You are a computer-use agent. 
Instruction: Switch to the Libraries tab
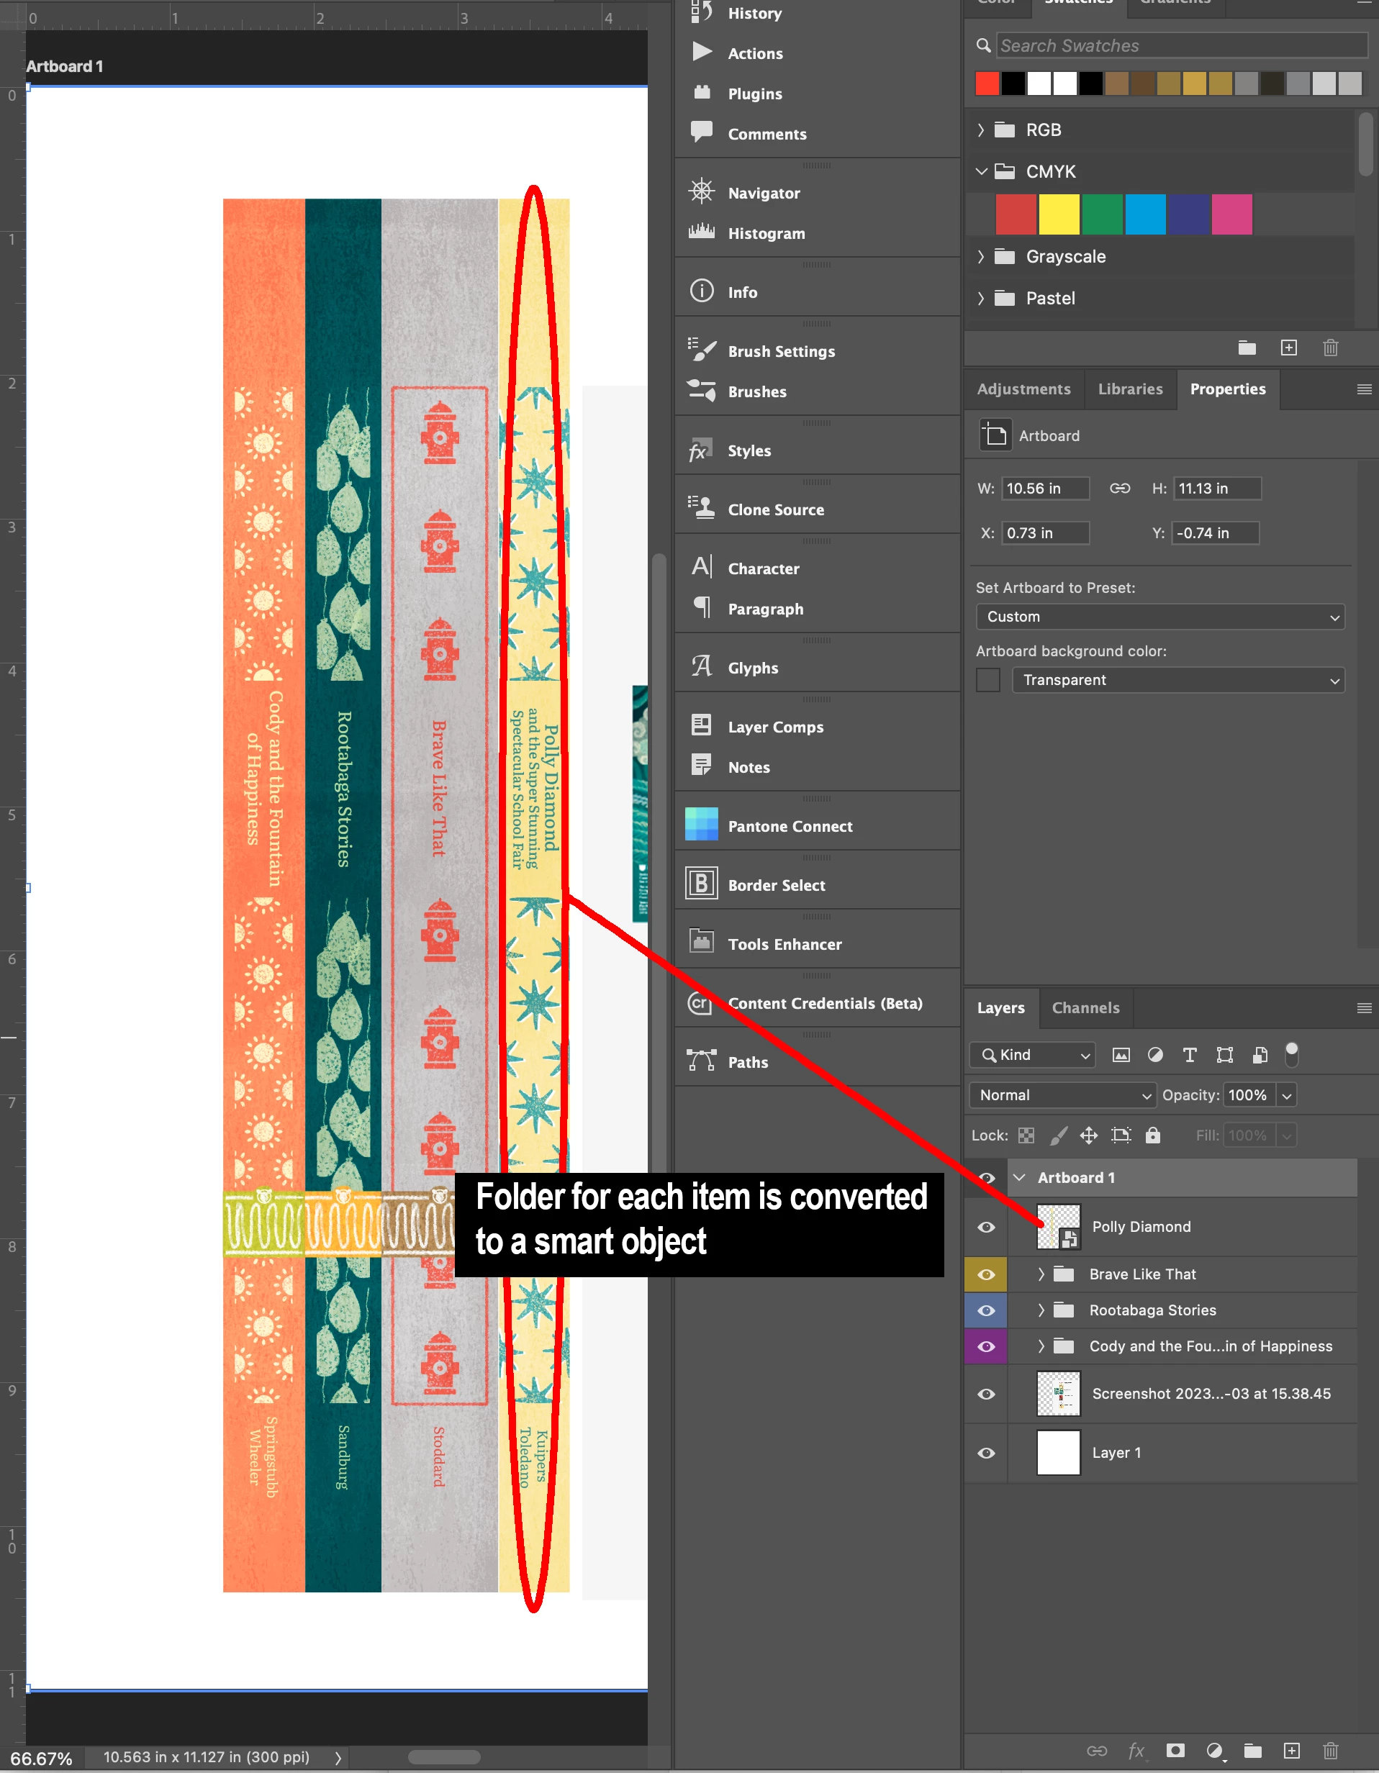tap(1130, 389)
